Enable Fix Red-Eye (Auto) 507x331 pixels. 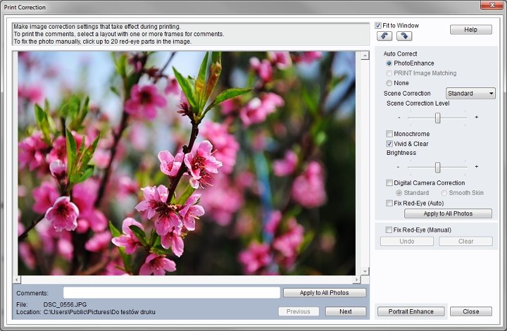click(x=389, y=203)
